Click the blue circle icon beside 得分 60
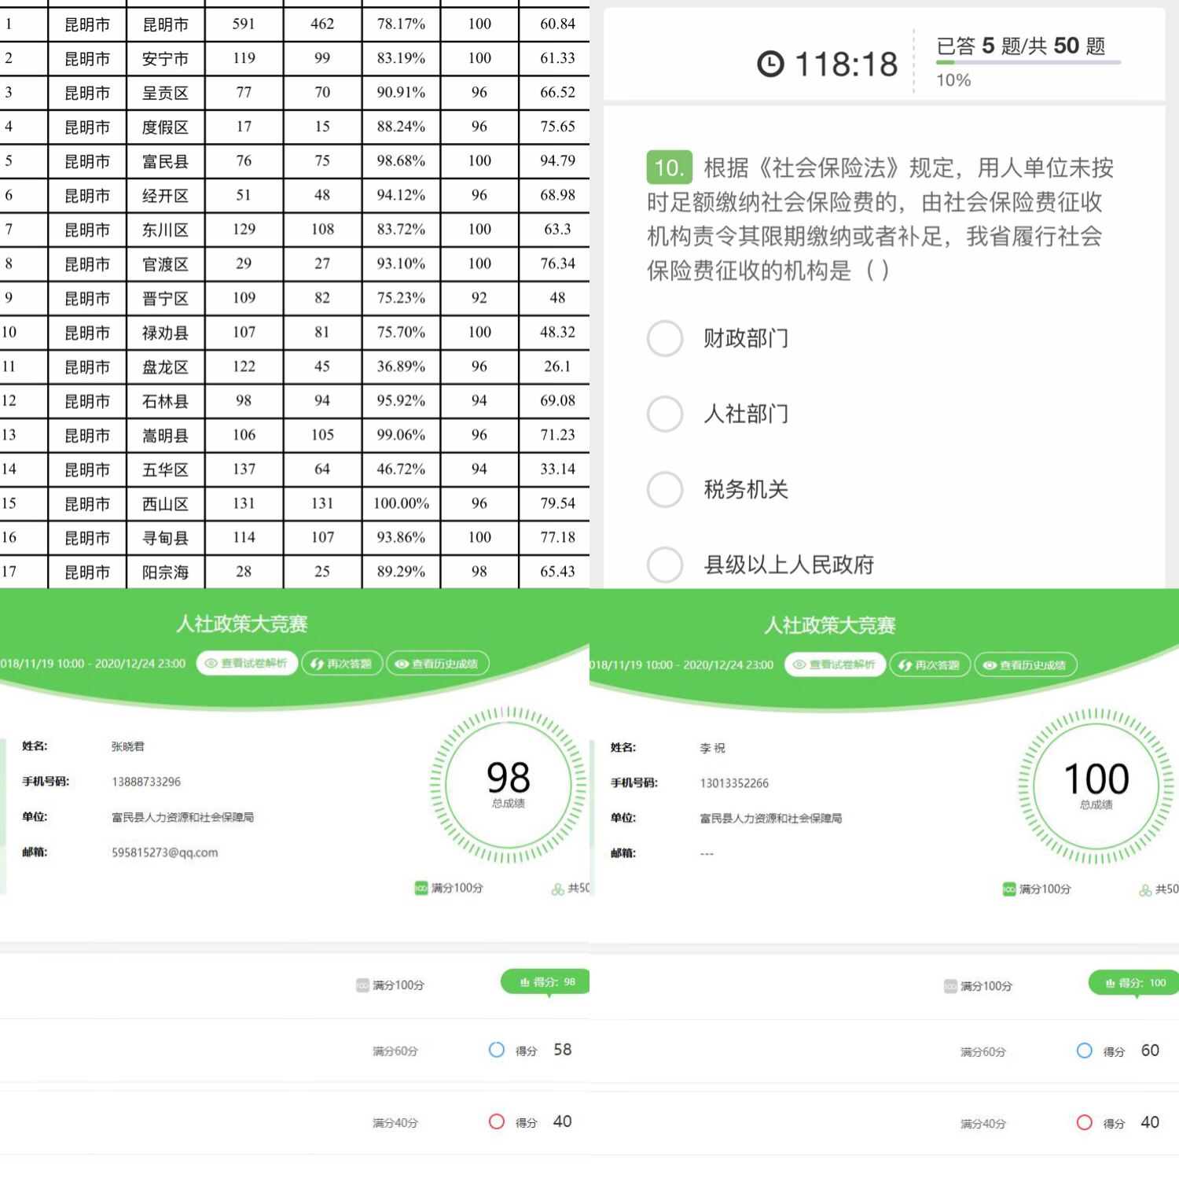Image resolution: width=1179 pixels, height=1178 pixels. pyautogui.click(x=1084, y=1051)
